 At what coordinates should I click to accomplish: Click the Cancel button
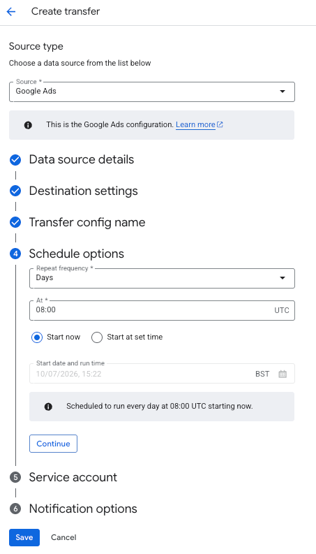(63, 538)
